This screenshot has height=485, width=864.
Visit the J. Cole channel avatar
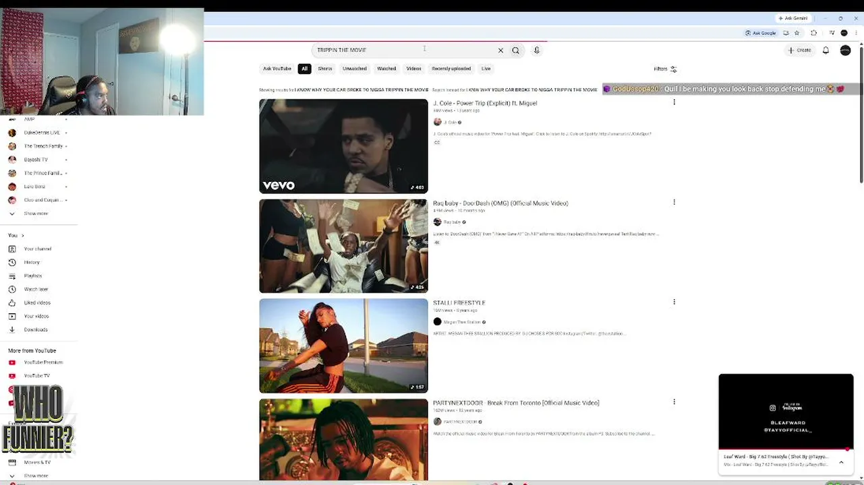[x=437, y=122]
